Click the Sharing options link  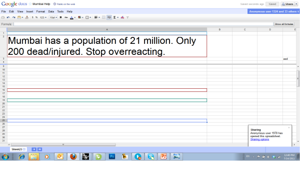tap(259, 139)
